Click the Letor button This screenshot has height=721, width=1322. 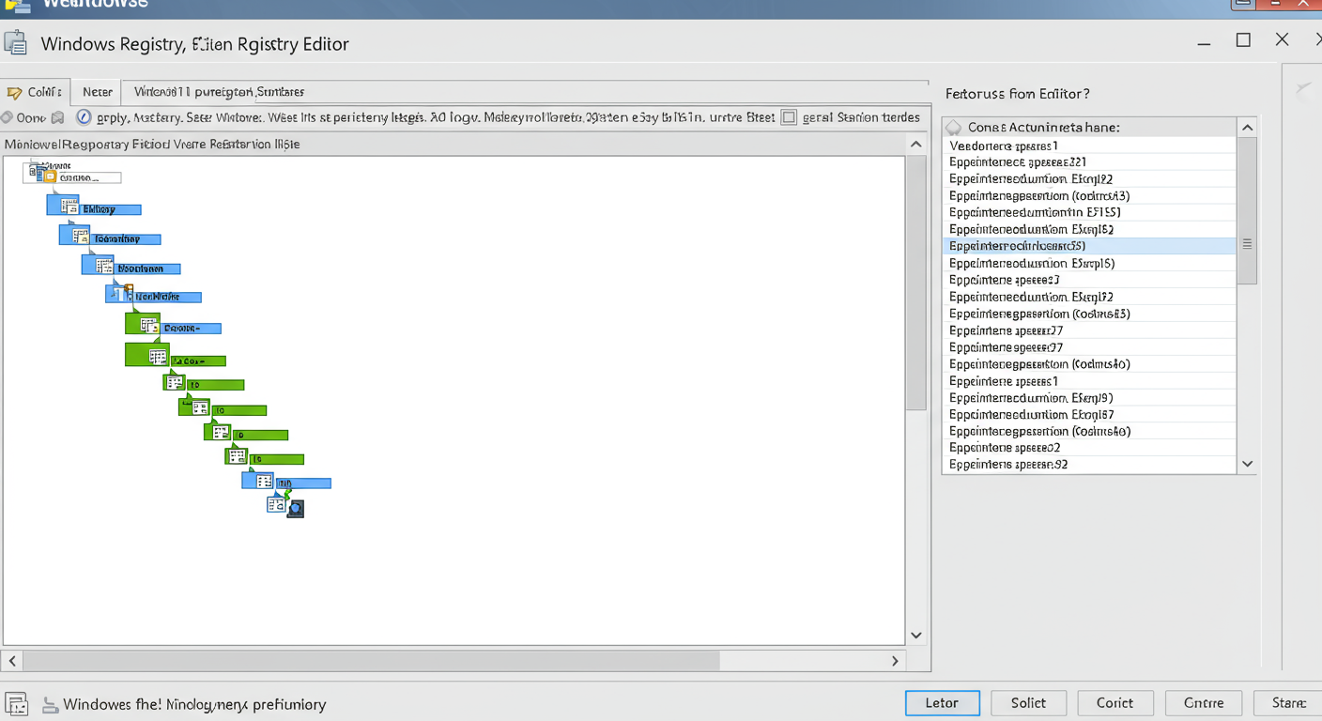(943, 703)
